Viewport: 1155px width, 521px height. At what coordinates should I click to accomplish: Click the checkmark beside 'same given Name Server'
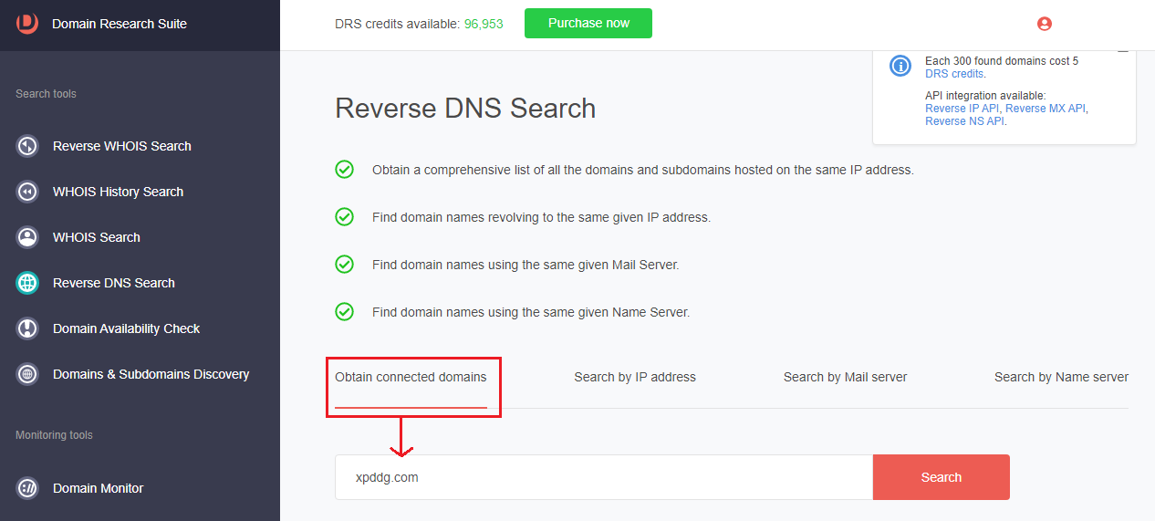344,311
